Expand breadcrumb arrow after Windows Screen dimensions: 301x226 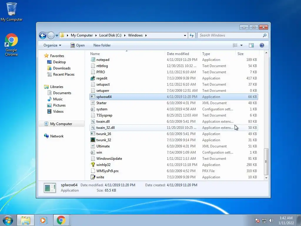click(146, 35)
